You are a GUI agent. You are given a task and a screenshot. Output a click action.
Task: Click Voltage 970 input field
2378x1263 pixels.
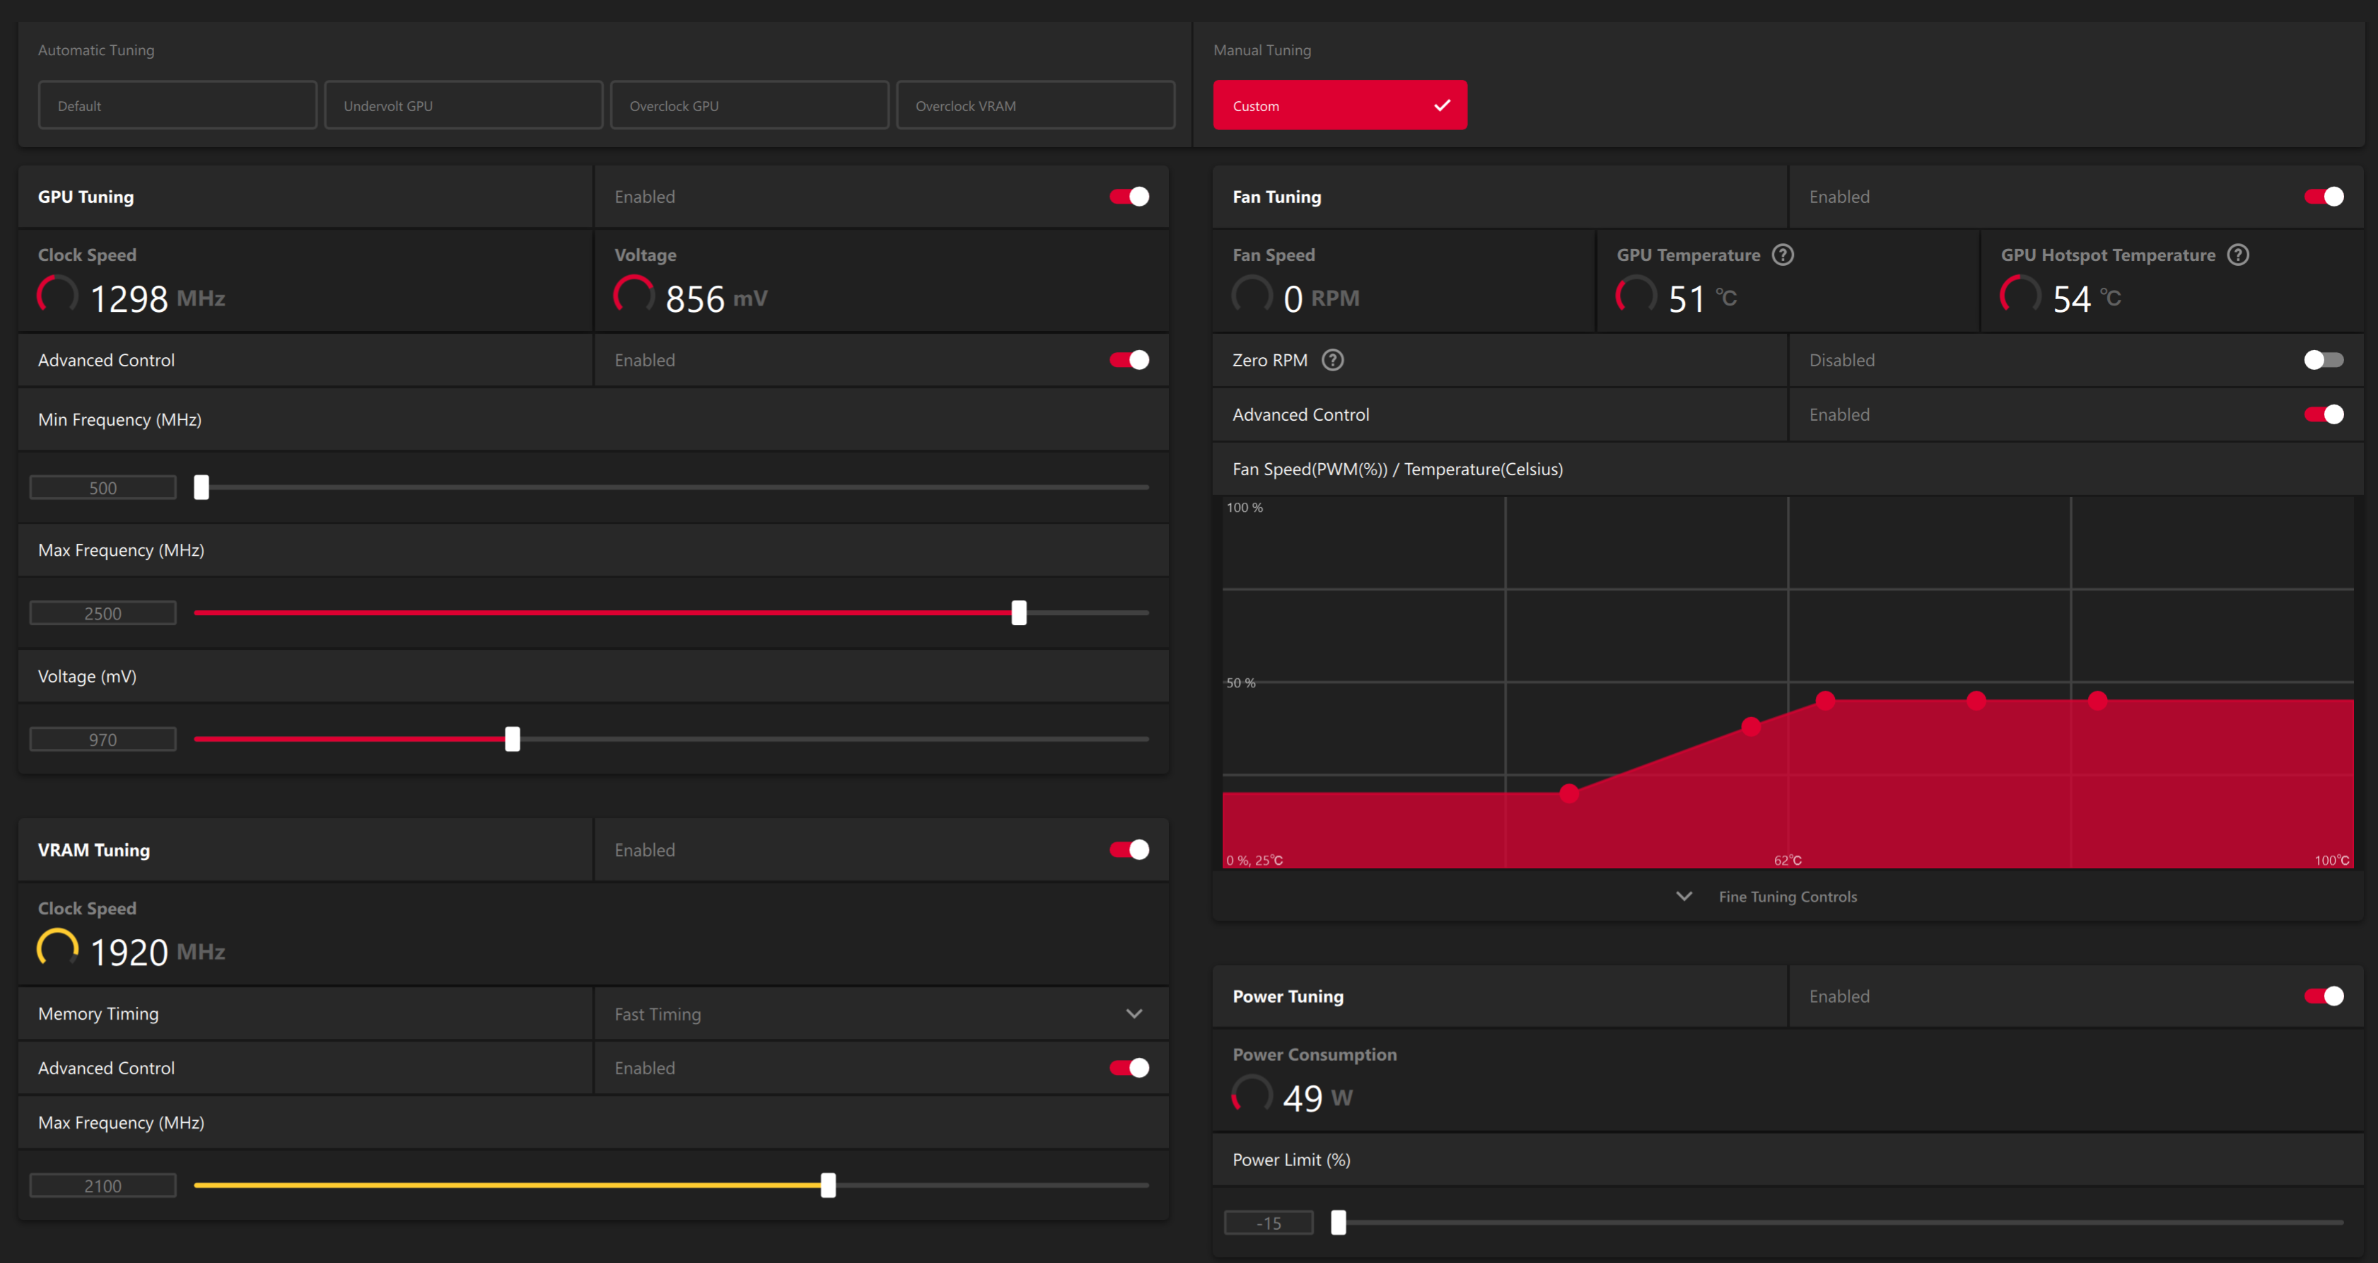coord(103,740)
